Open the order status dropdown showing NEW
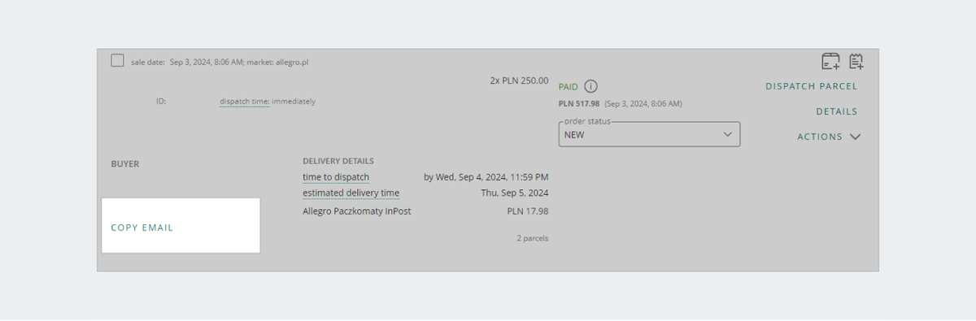 649,134
